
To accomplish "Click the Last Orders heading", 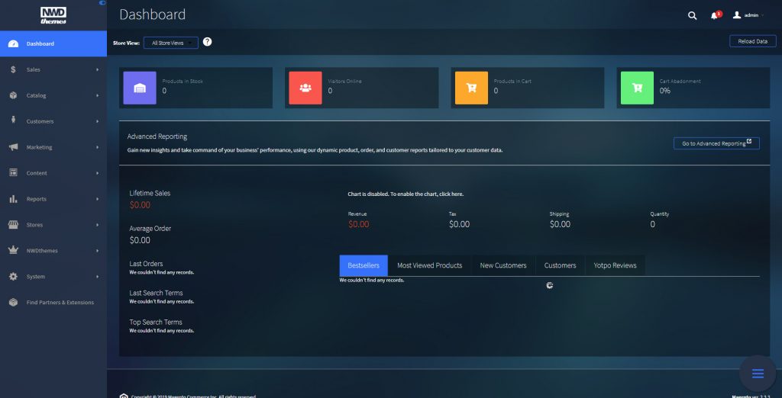I will [x=146, y=264].
